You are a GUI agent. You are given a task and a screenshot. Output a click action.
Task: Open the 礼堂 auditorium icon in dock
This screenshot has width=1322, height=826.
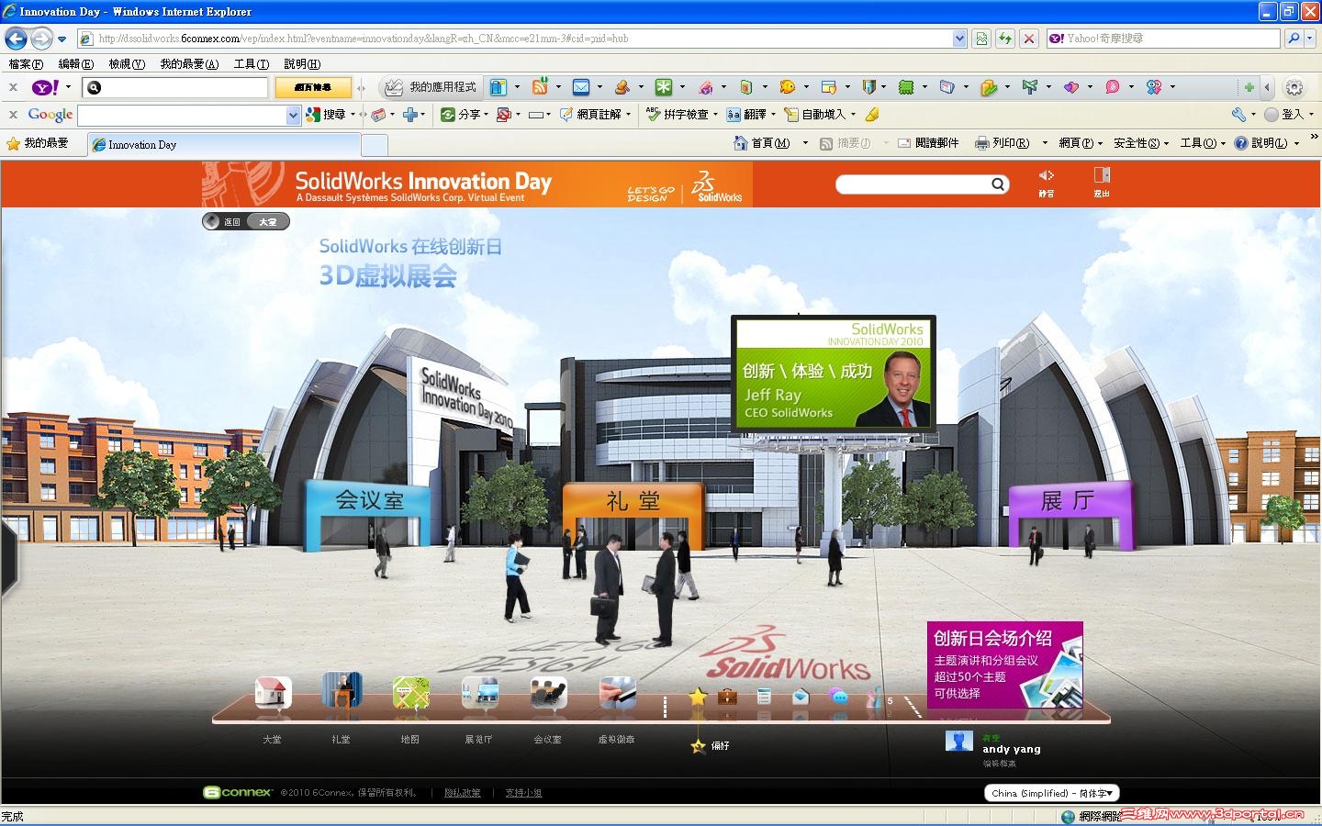342,691
